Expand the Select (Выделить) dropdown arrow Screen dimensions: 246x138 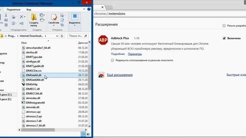pos(75,25)
